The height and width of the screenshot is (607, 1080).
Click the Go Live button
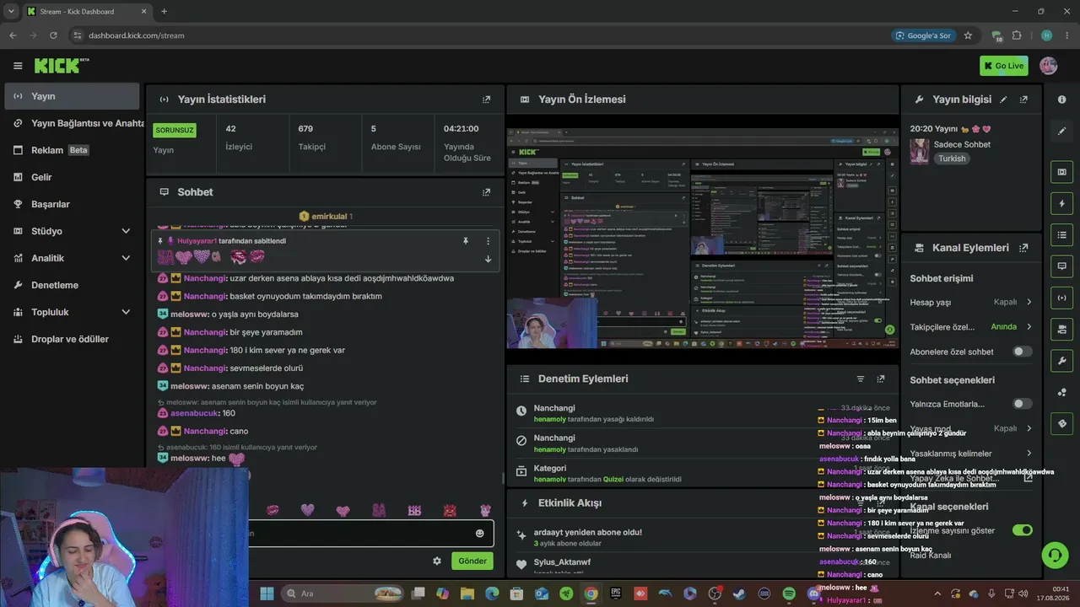[1003, 66]
